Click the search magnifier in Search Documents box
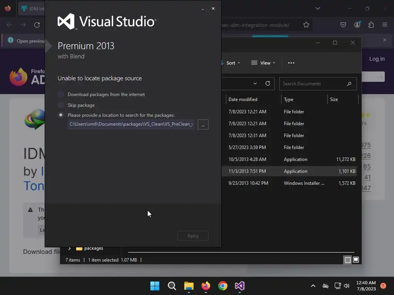 pyautogui.click(x=349, y=84)
